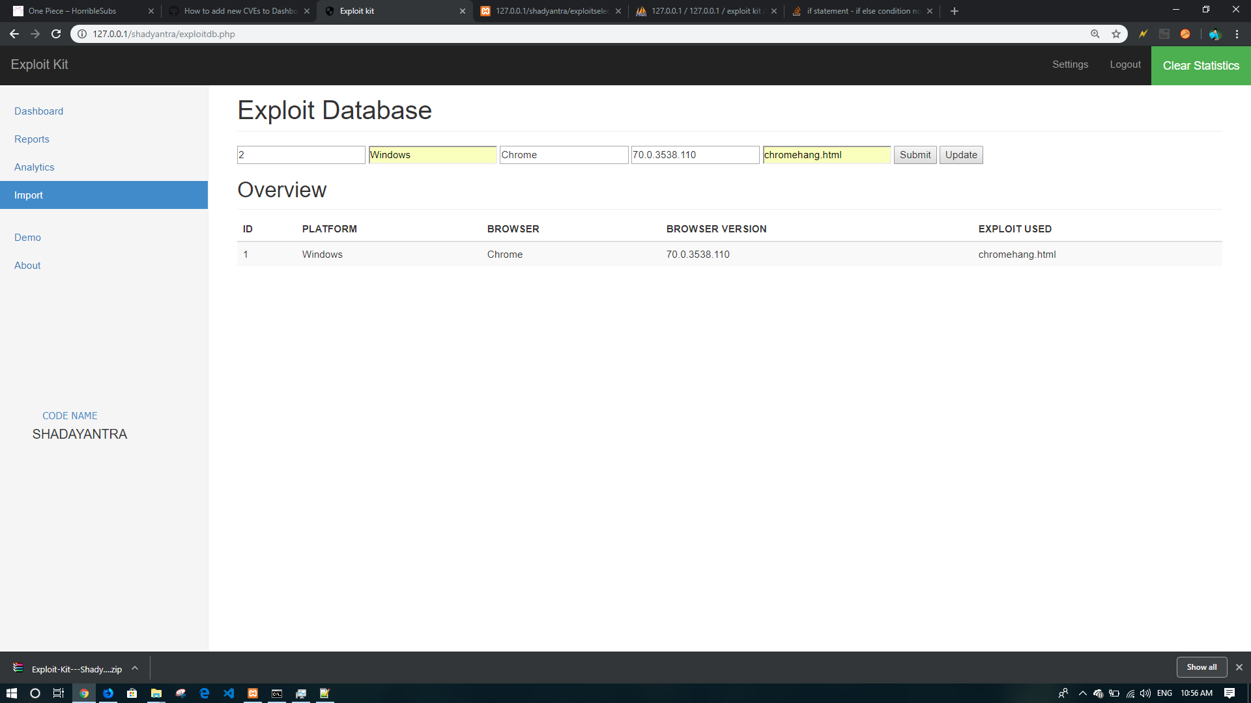Open the Chrome three-dot menu
Screen dimensions: 1251x703
1237,34
